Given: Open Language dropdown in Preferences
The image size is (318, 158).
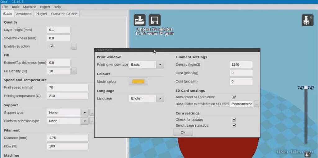Looking at the screenshot, I should coord(146,98).
